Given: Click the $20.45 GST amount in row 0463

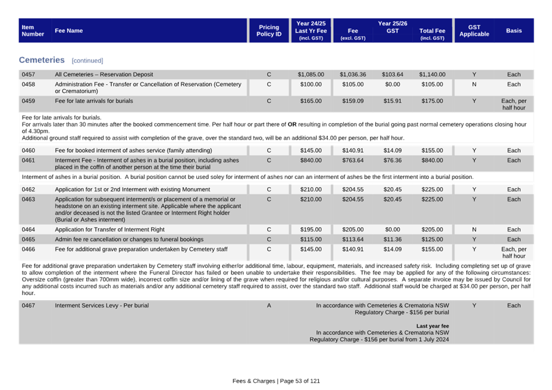Looking at the screenshot, I should tap(393, 199).
